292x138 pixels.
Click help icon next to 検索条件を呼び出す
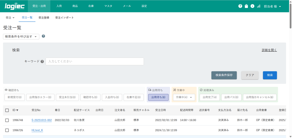pos(43,36)
